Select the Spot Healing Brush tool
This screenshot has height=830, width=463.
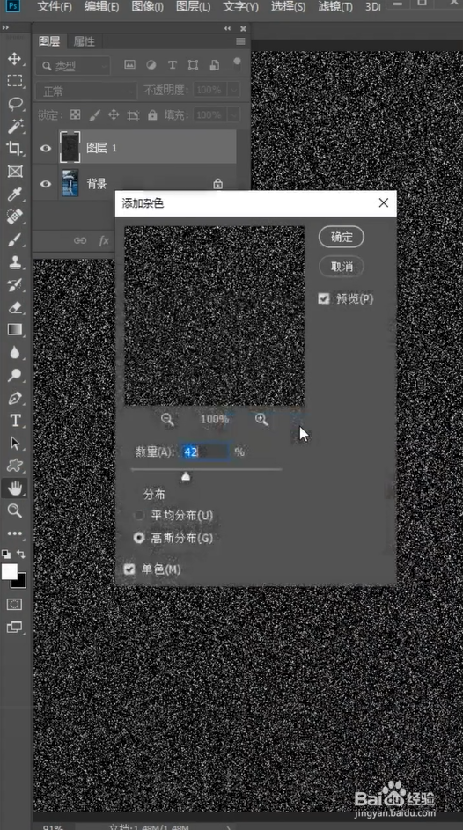(x=14, y=217)
